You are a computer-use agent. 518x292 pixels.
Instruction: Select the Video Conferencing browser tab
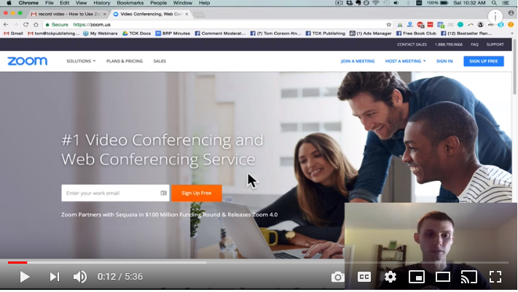150,14
